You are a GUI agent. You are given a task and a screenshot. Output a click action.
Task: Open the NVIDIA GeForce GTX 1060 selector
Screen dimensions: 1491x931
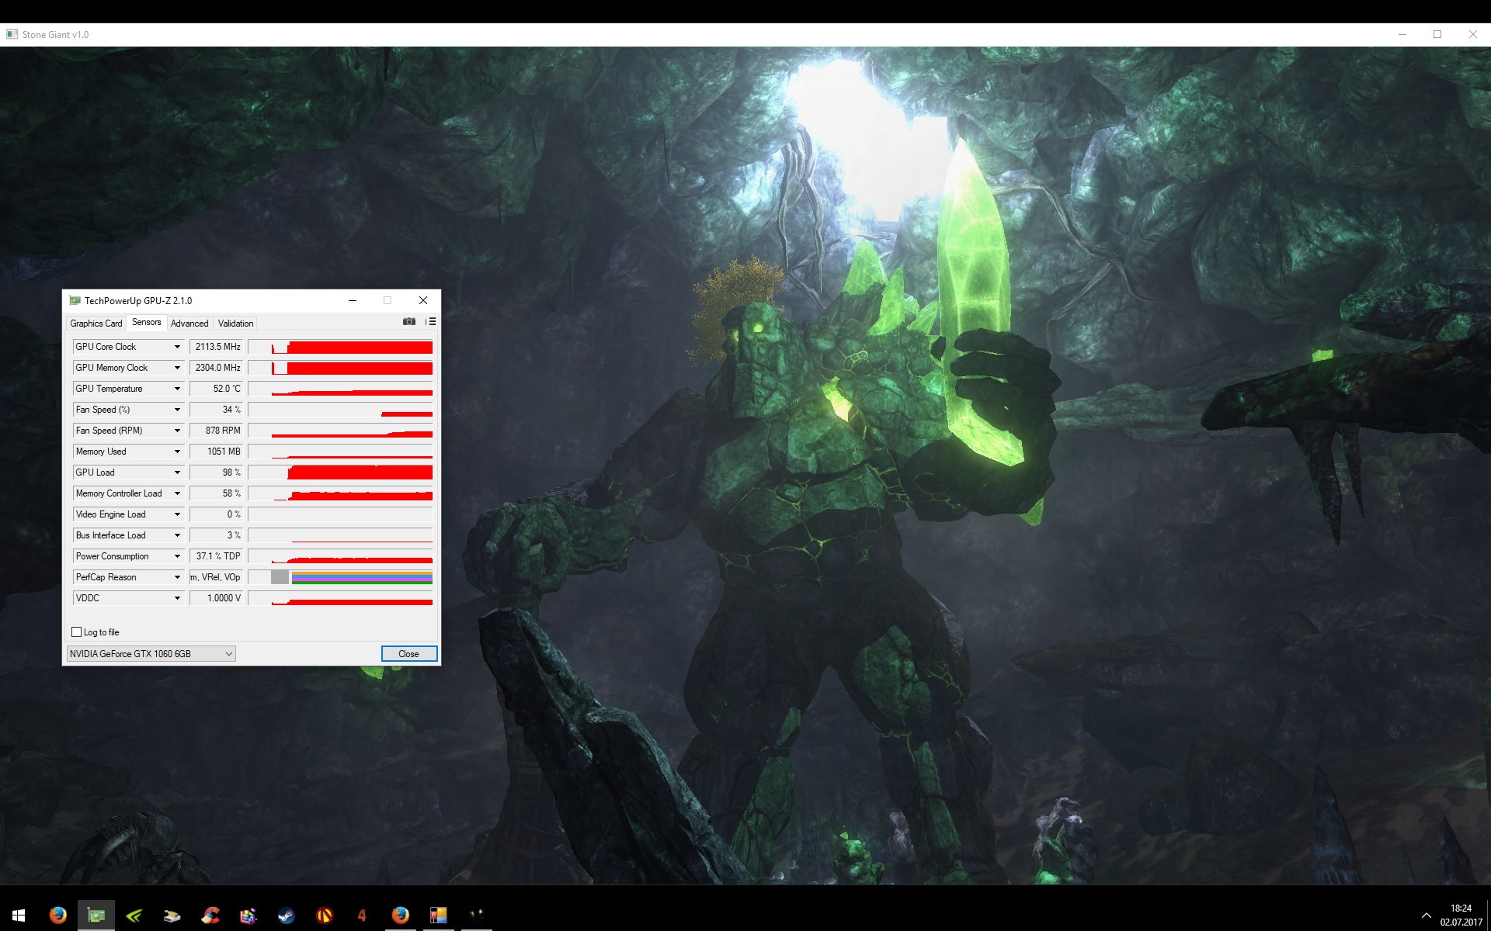(151, 654)
